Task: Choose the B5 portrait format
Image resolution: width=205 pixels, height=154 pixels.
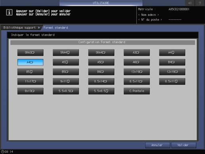Action: [31, 72]
